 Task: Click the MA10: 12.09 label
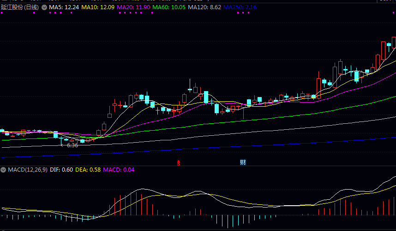[98, 7]
